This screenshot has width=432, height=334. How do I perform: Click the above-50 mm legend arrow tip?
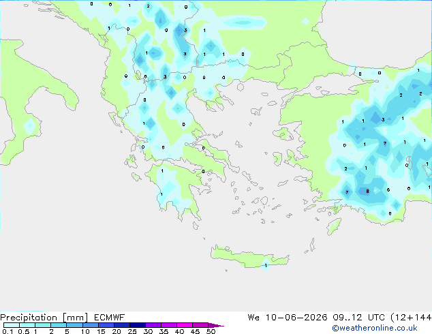216,325
